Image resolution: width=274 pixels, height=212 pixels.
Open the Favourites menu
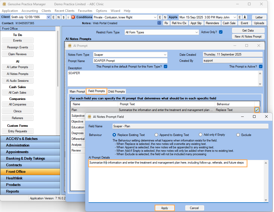point(85,11)
